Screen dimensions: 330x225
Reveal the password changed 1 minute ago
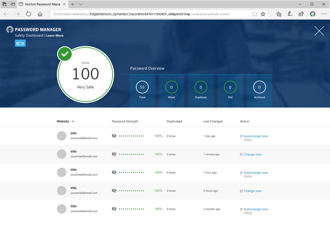pyautogui.click(x=114, y=154)
